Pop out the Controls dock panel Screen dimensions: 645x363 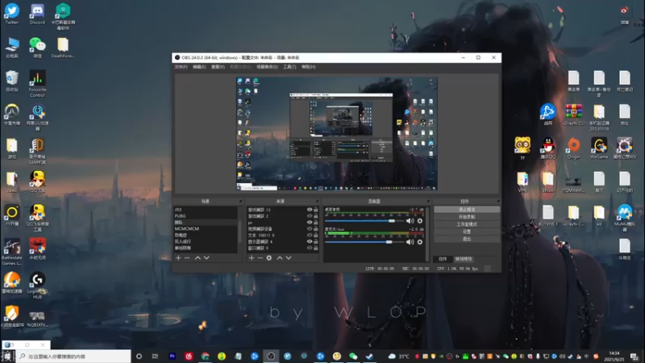[498, 201]
